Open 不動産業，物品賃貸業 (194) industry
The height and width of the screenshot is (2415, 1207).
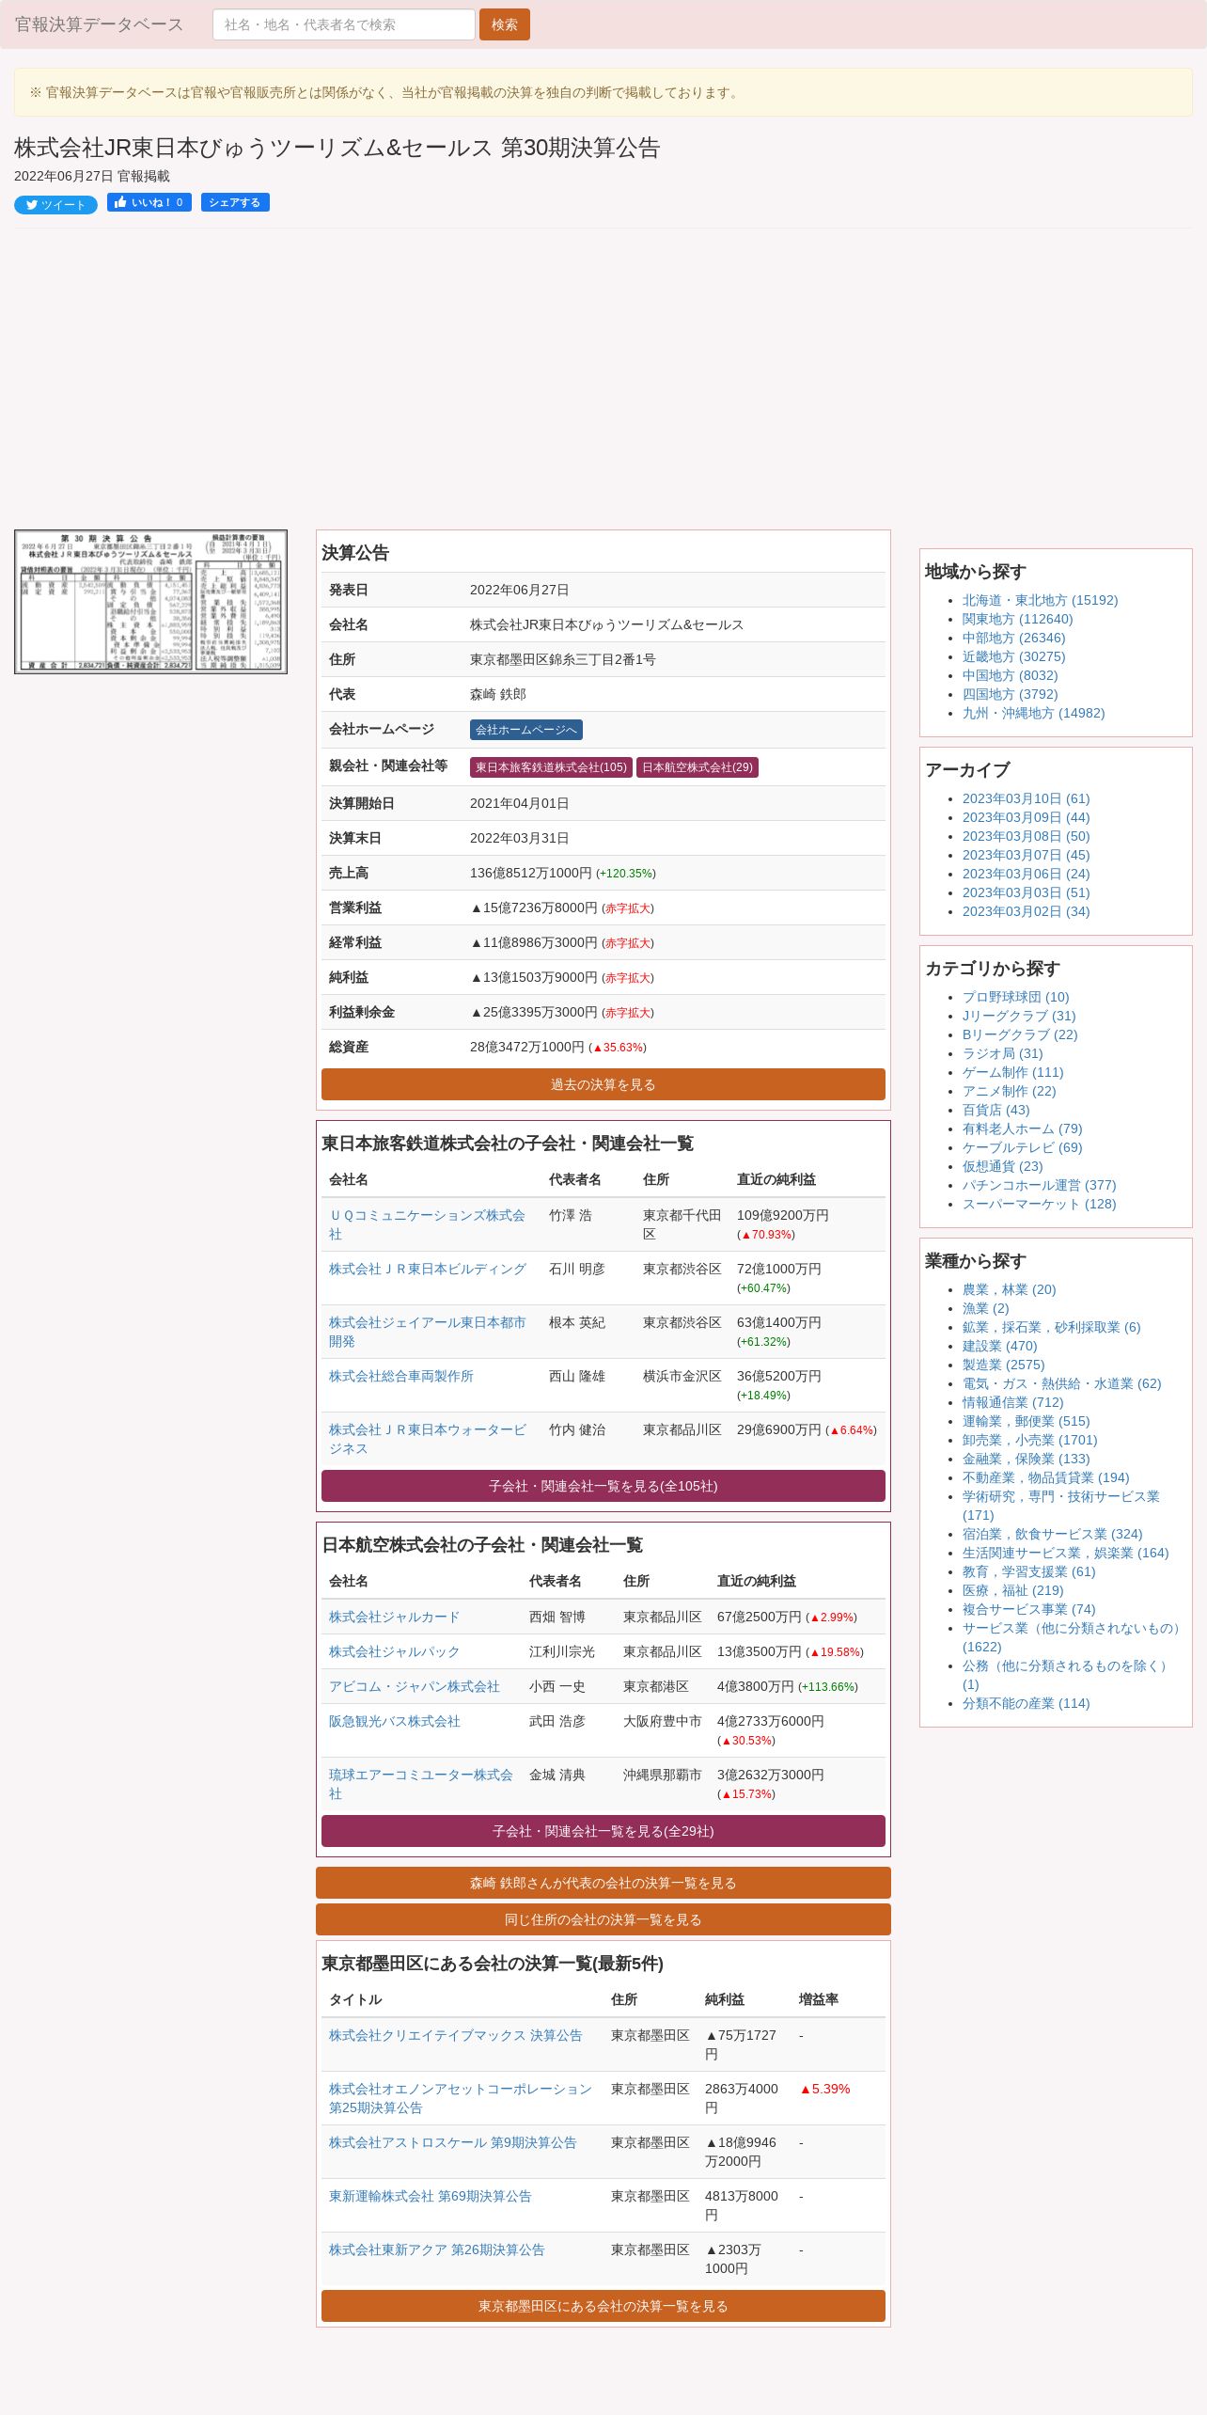pyautogui.click(x=1045, y=1477)
